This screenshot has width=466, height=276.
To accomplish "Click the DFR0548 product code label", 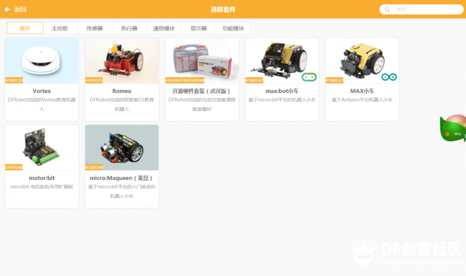I will pos(14,167).
